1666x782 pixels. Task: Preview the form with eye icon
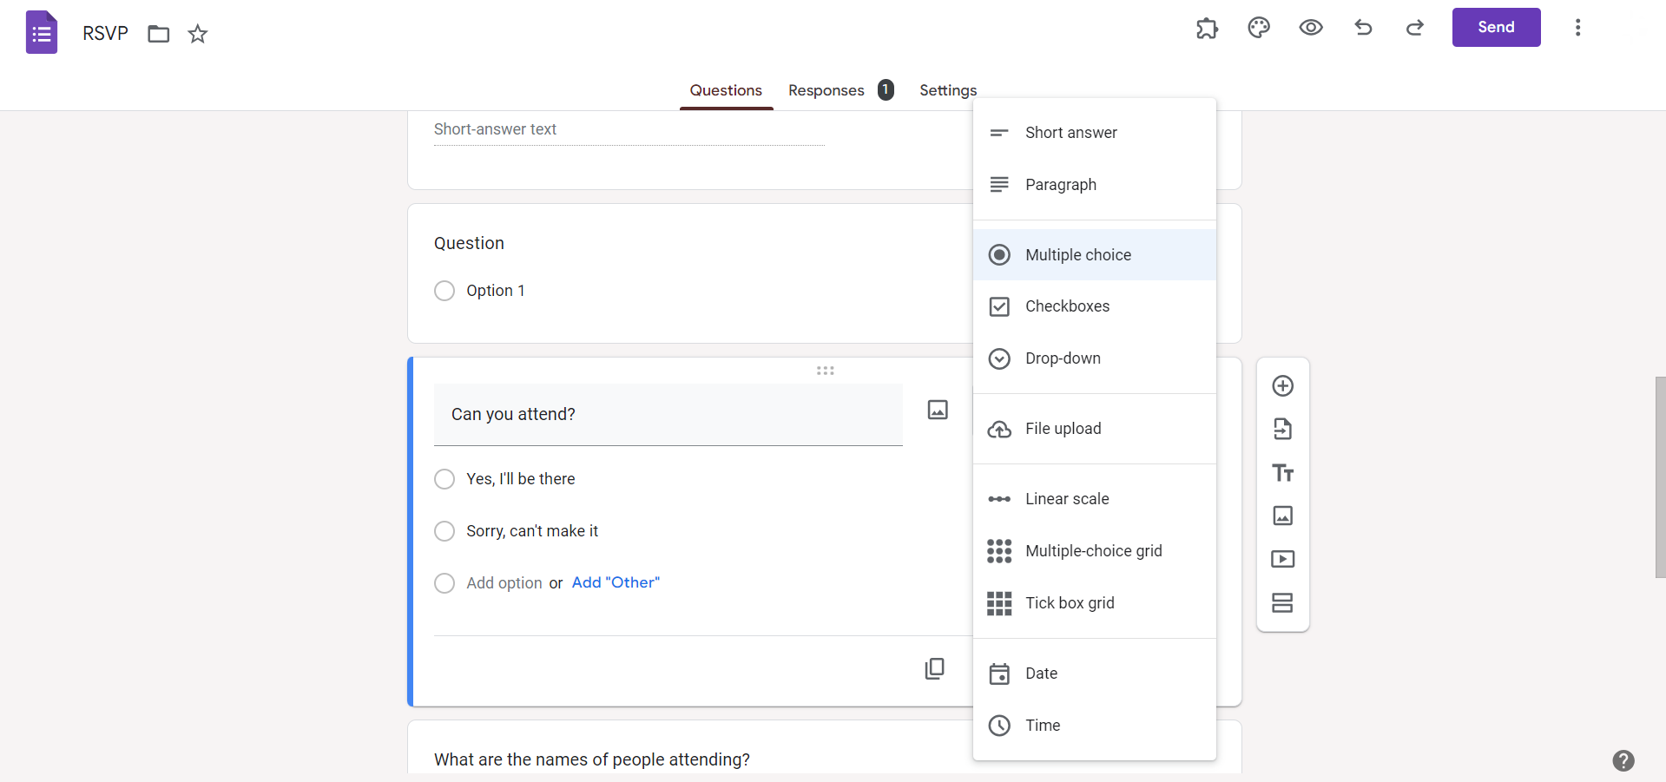pyautogui.click(x=1311, y=28)
